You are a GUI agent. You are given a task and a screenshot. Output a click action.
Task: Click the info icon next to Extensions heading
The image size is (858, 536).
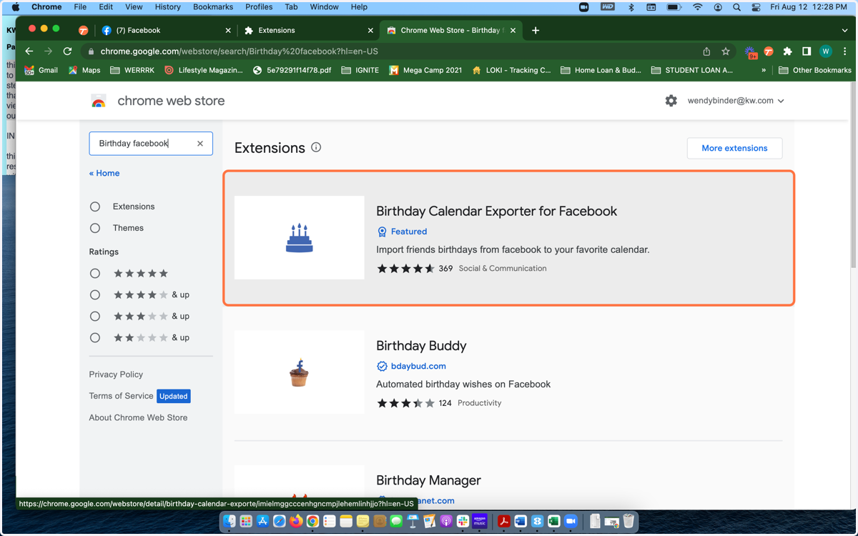[316, 147]
